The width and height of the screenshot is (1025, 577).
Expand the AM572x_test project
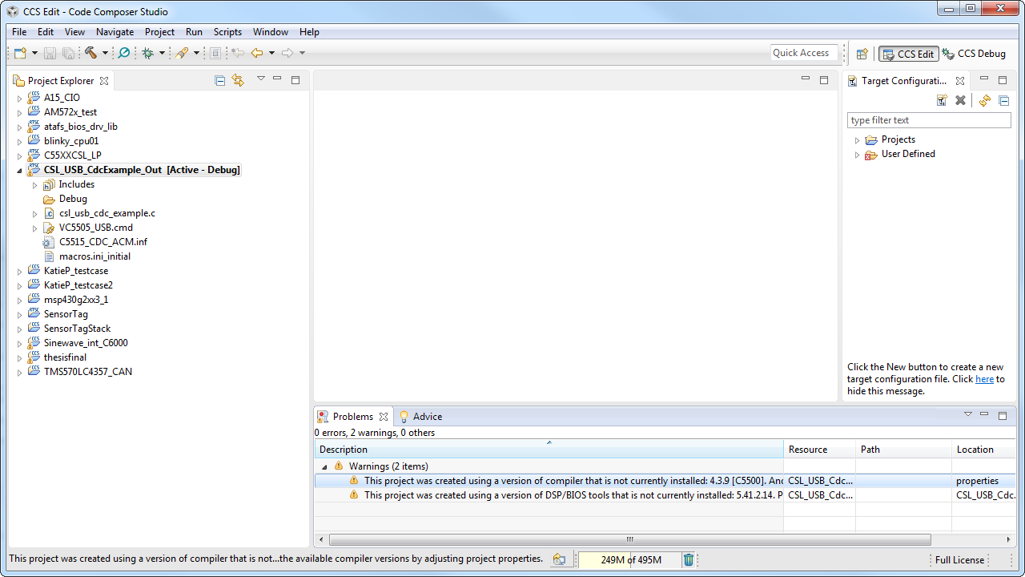coord(19,112)
